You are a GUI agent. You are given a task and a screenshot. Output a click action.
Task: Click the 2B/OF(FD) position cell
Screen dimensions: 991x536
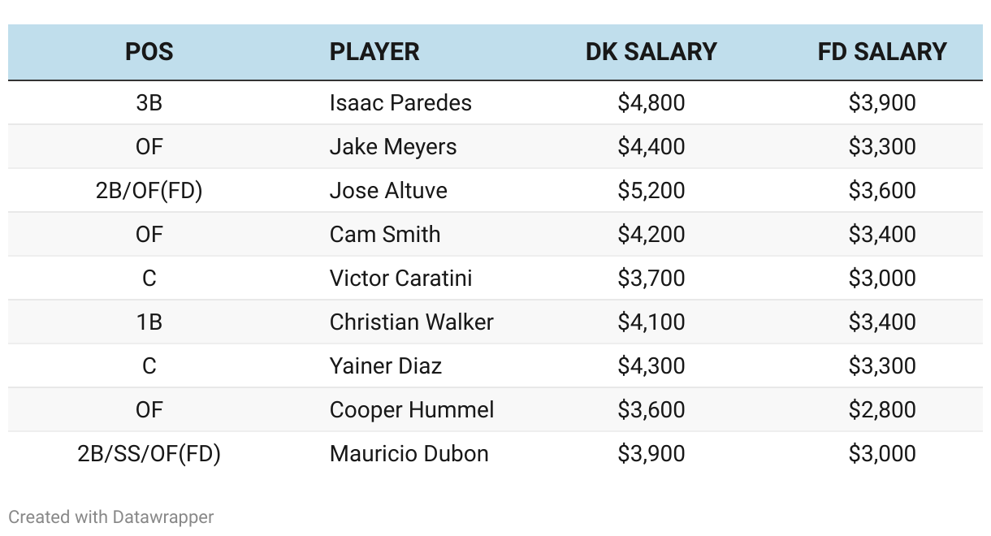[149, 191]
